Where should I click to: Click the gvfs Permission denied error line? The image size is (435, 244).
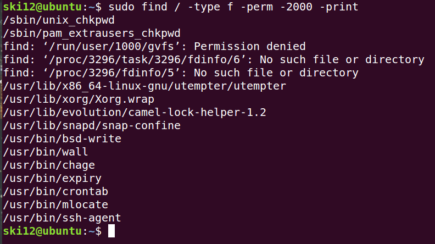154,47
